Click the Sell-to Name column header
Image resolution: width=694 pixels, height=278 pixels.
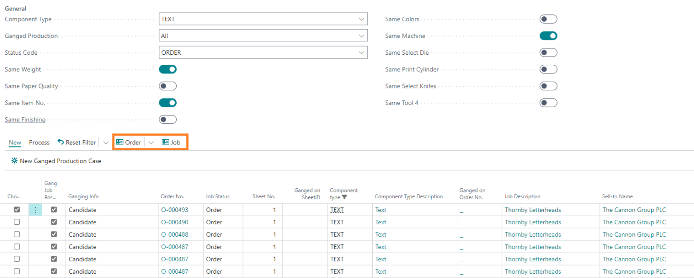[618, 196]
